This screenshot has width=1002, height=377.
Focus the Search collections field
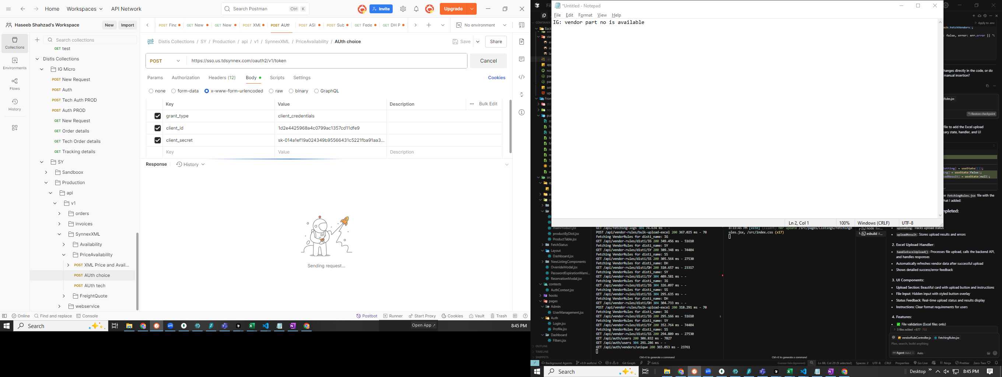click(91, 40)
